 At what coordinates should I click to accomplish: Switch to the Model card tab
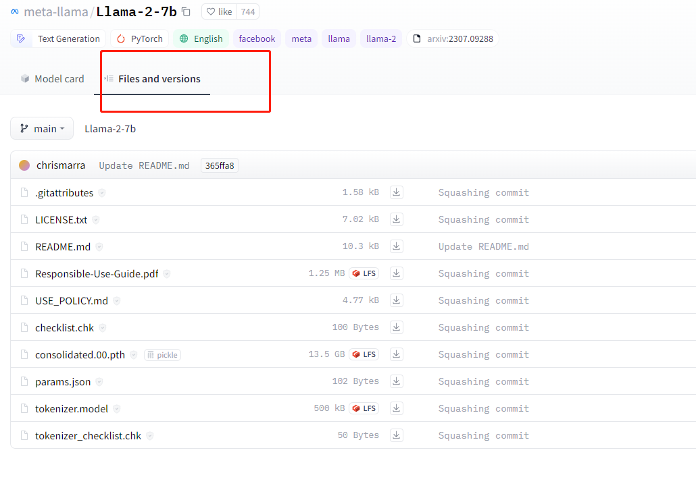pos(53,79)
